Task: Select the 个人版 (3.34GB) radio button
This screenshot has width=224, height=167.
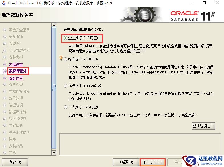Action: pos(65,107)
